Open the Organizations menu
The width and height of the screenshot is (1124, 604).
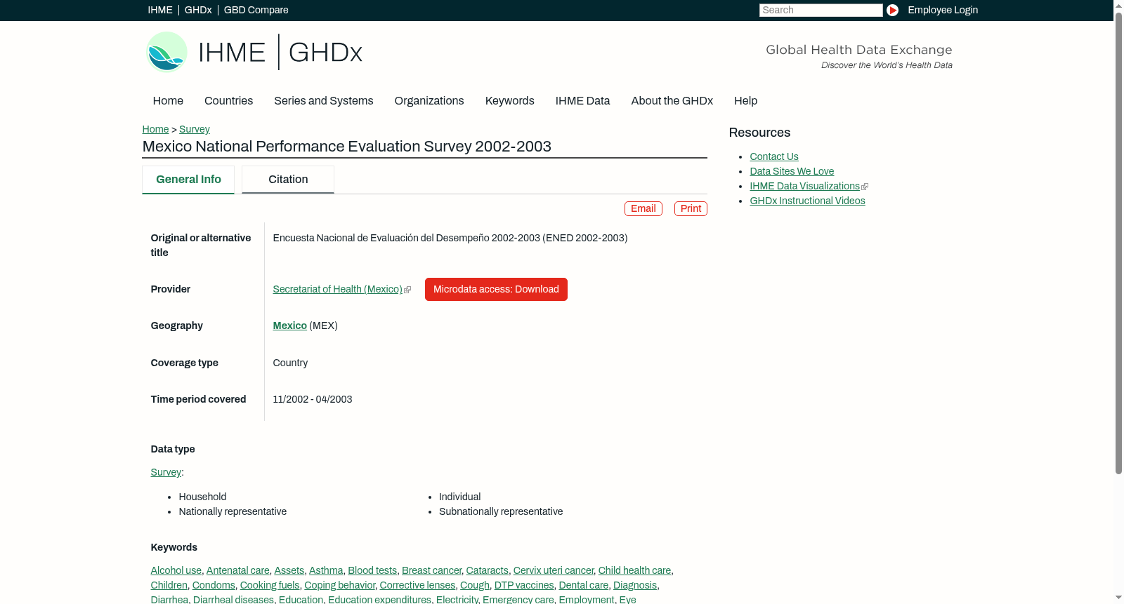click(x=429, y=100)
